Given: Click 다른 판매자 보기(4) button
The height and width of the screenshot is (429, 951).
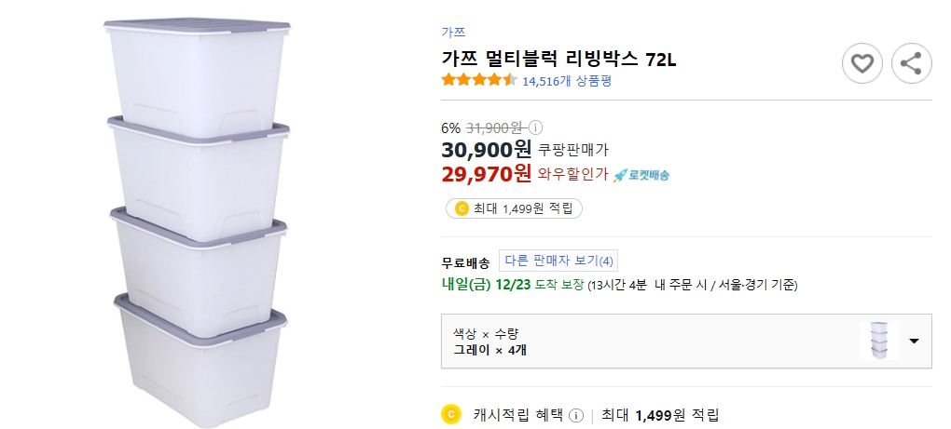Looking at the screenshot, I should pos(558,261).
